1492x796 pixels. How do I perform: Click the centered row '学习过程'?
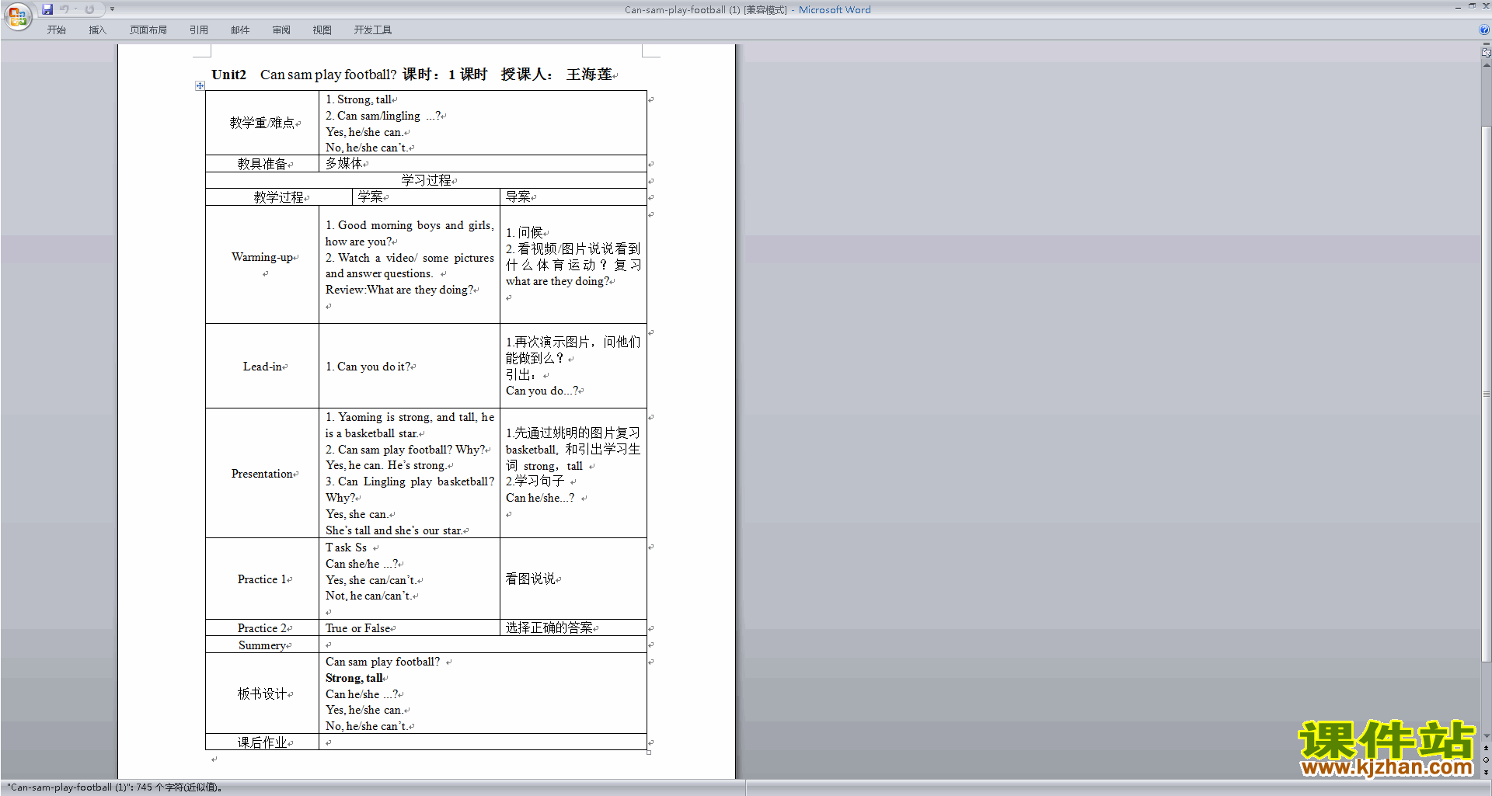coord(426,180)
